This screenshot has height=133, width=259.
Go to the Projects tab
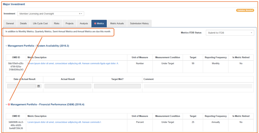tap(69, 23)
